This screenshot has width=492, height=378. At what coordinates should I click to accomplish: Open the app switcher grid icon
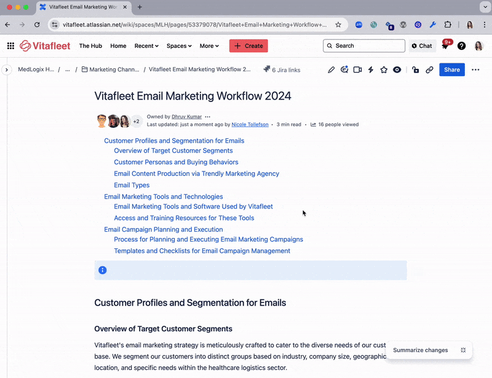(x=10, y=46)
